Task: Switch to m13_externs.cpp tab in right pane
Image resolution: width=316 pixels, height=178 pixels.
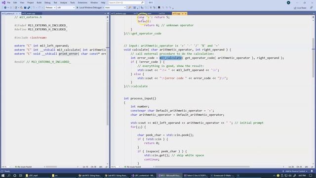Action: click(x=118, y=13)
